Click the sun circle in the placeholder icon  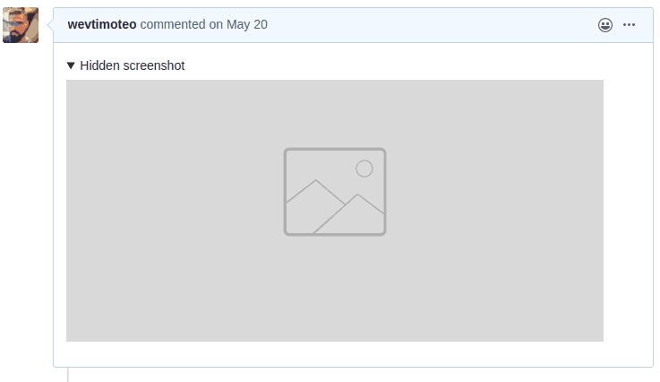[364, 169]
